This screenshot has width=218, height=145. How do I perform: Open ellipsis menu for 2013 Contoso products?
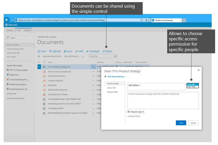(93, 72)
